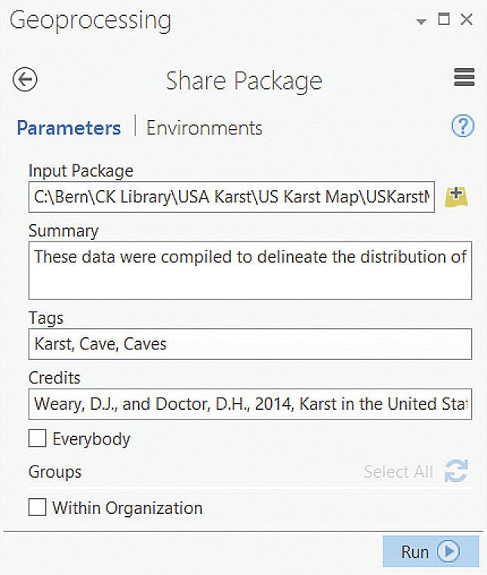Screen dimensions: 487x575
Task: Click Select All for groups
Action: (x=398, y=472)
